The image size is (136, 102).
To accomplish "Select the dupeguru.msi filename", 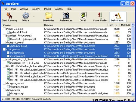I will [x=13, y=90].
